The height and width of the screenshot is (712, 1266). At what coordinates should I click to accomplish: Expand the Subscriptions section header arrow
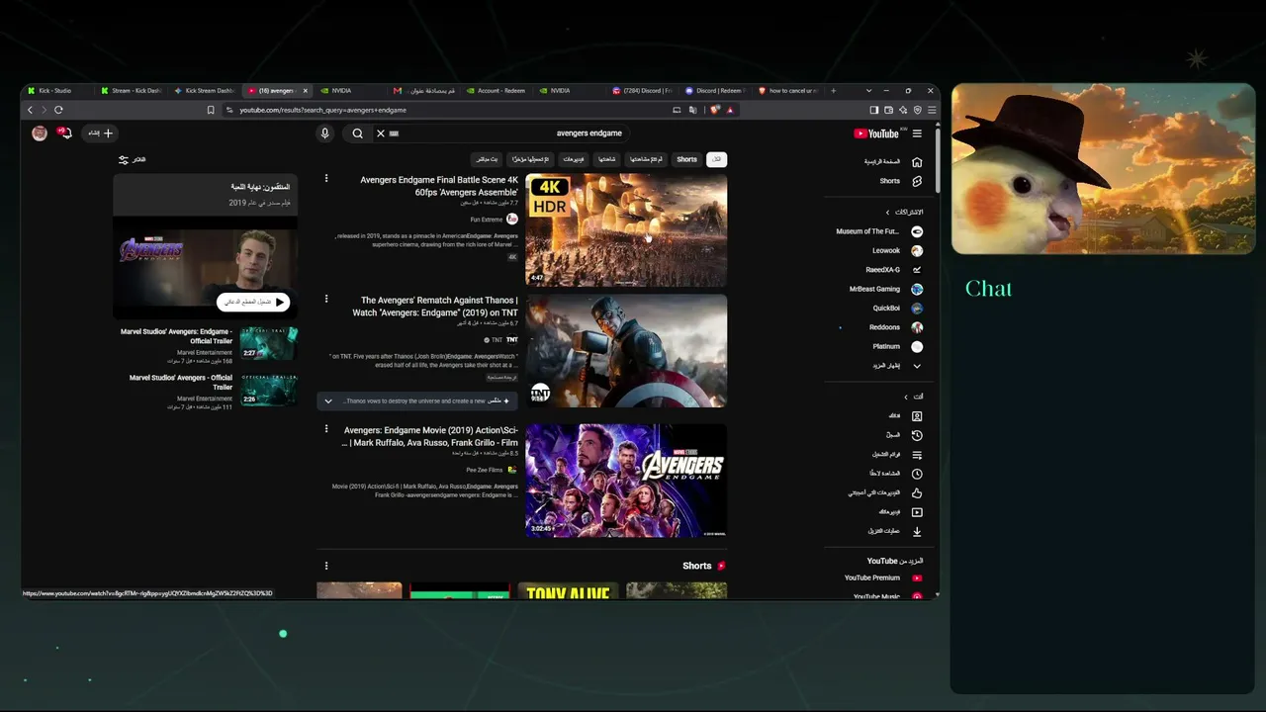(x=888, y=212)
